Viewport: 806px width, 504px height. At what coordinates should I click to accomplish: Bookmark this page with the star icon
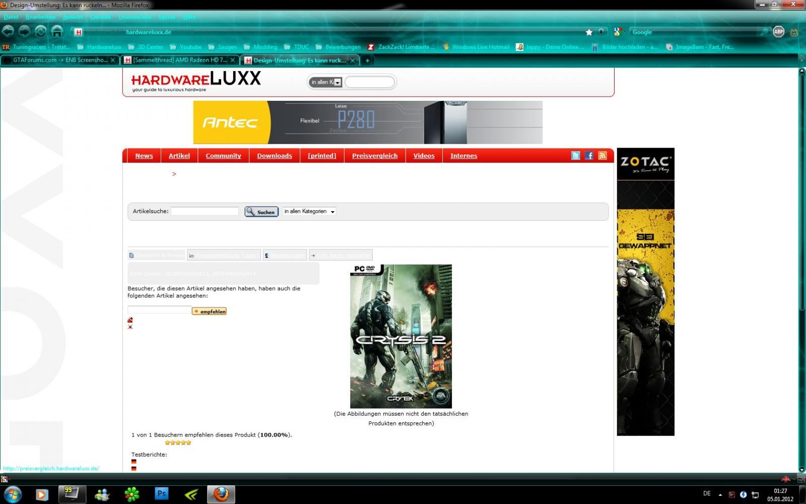[589, 32]
